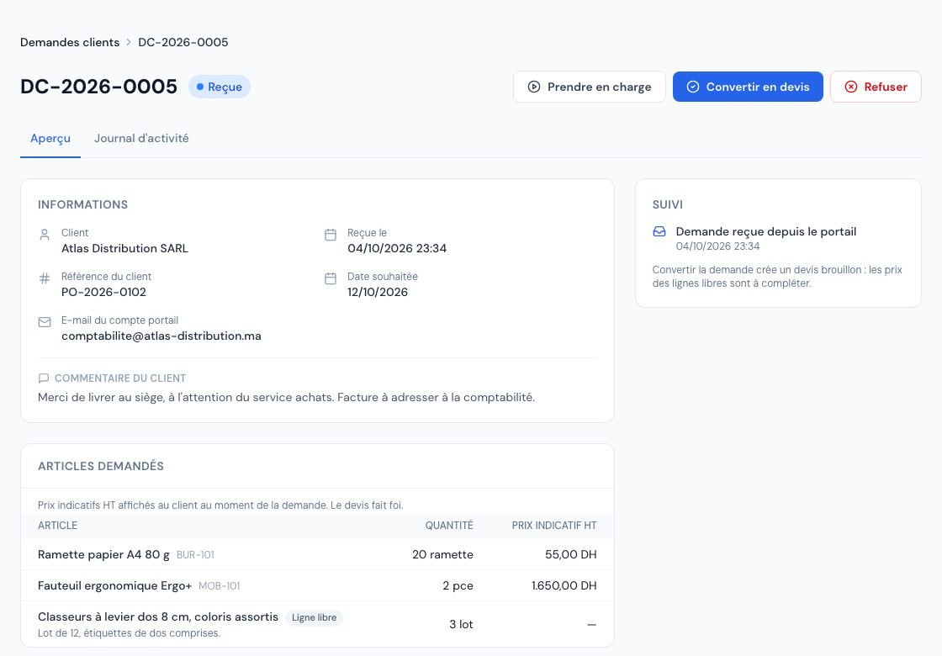Click the BUR-101 article code
Image resolution: width=942 pixels, height=656 pixels.
[195, 555]
